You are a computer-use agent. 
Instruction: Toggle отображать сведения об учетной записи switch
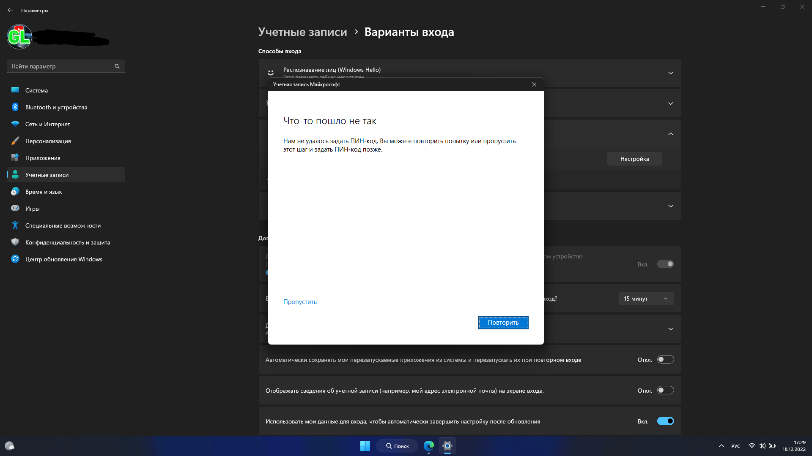(664, 391)
